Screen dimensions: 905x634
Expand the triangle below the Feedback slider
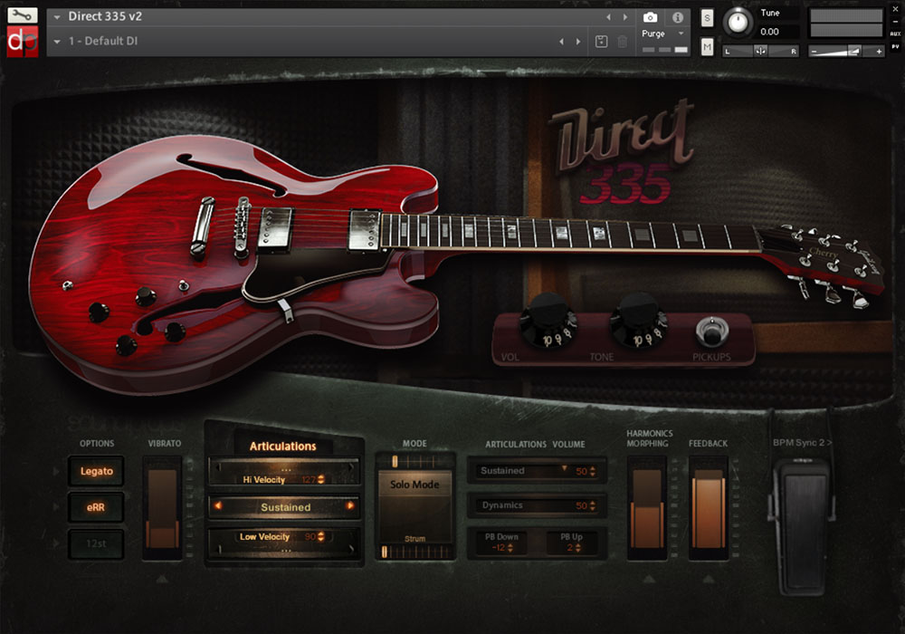(x=709, y=579)
